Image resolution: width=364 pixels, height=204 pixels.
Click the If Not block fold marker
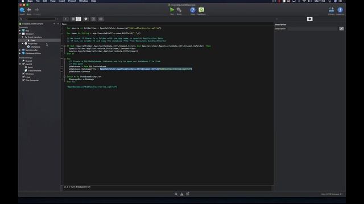[x=64, y=46]
